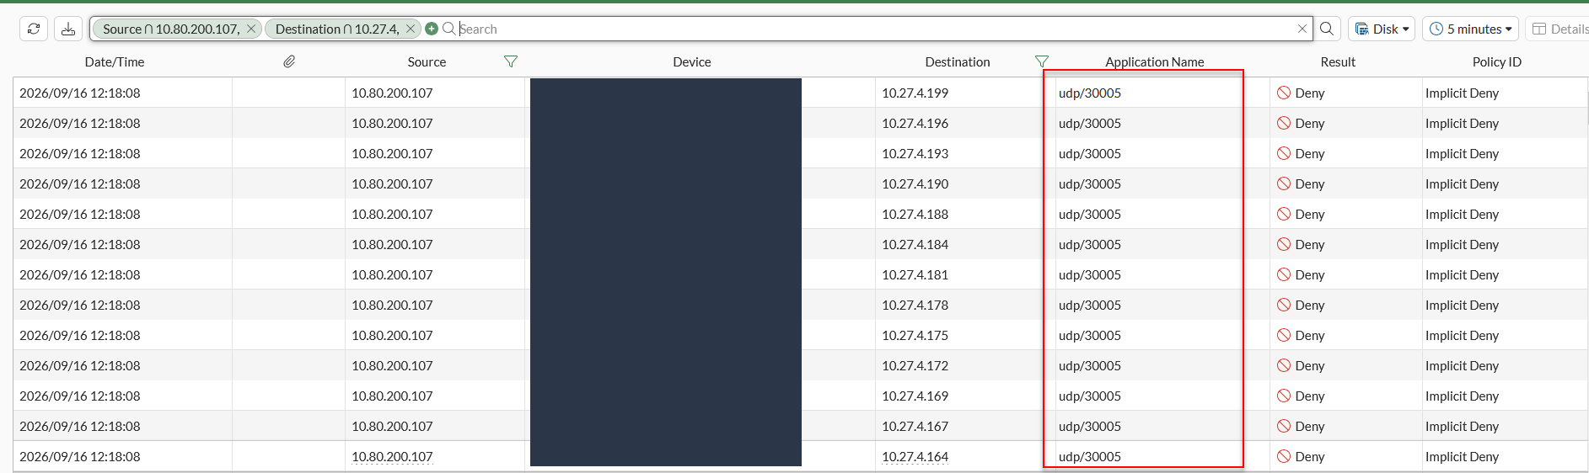
Task: Clear the search field text
Action: pyautogui.click(x=1302, y=29)
